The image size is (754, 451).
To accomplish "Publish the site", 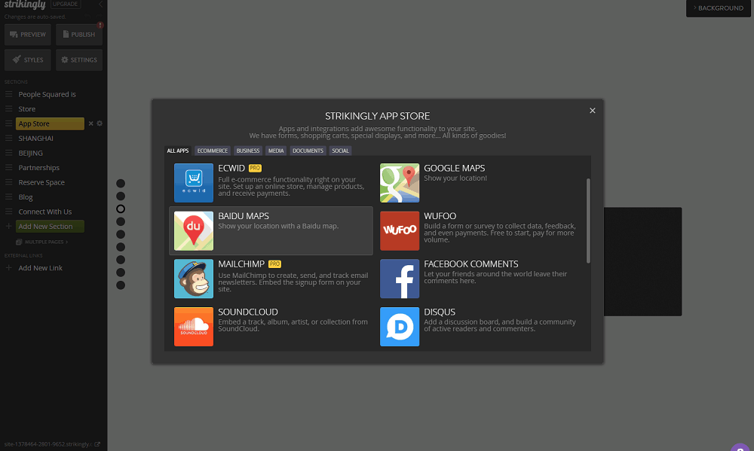I will click(x=79, y=35).
